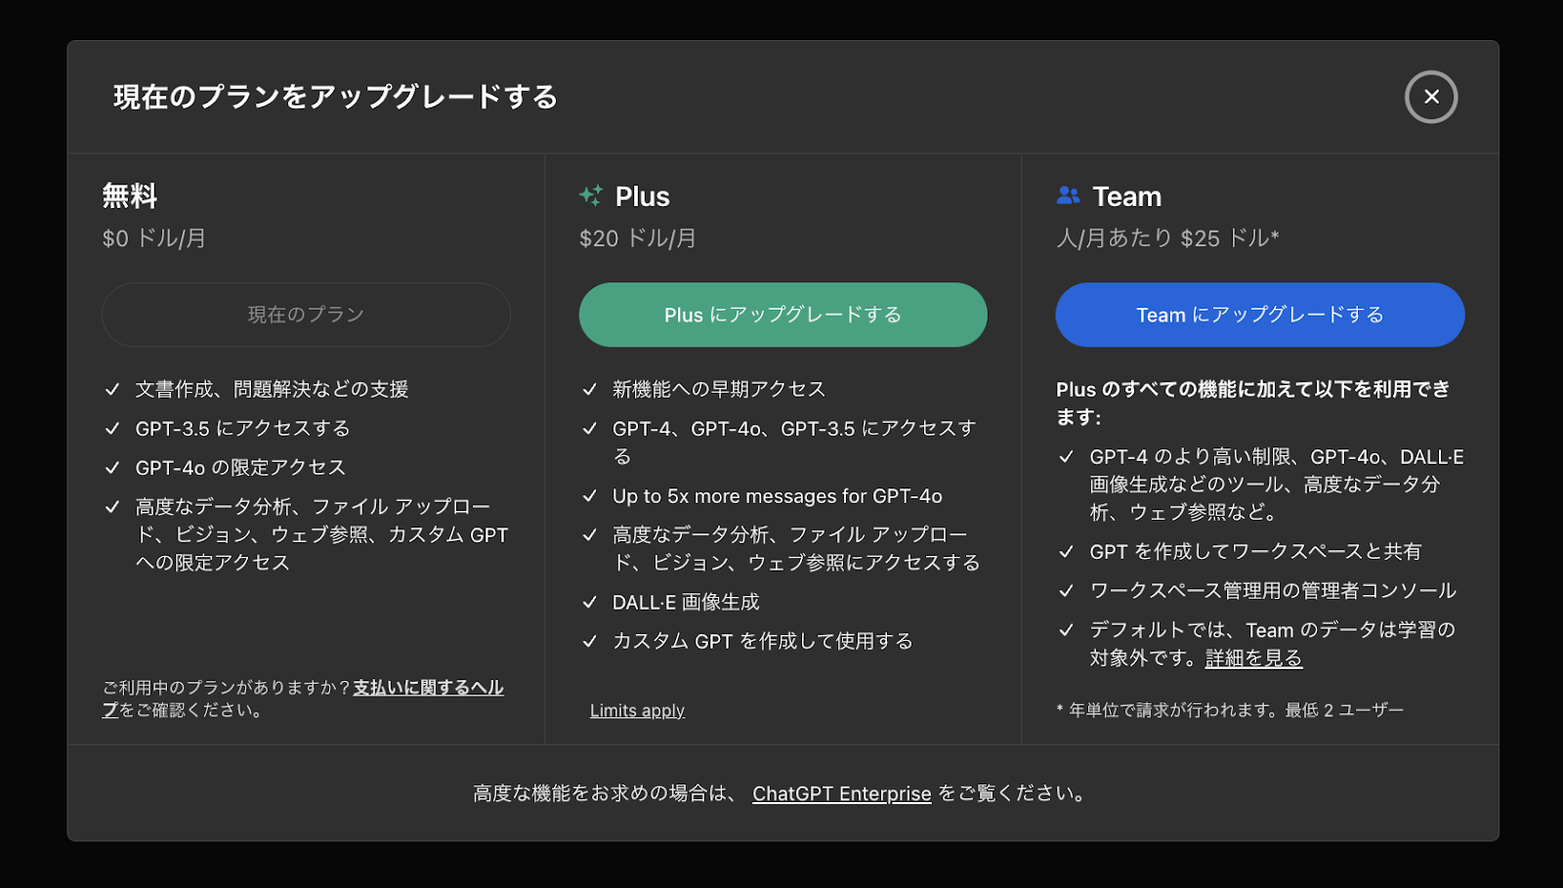Click checkmark beside ウェブ参照にアクセスする item
Screen dimensions: 1563x888
click(x=590, y=534)
